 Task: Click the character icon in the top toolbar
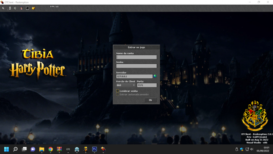(21, 8)
